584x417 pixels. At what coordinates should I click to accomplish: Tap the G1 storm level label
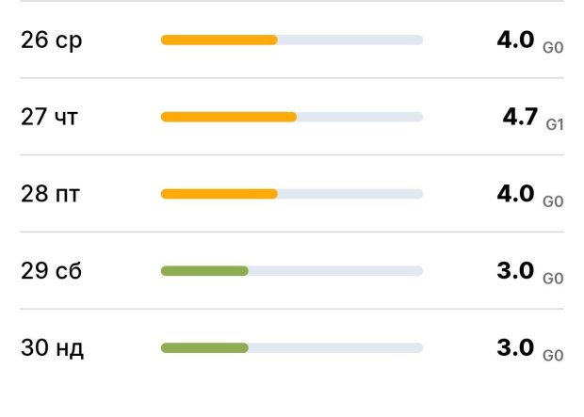pyautogui.click(x=554, y=124)
